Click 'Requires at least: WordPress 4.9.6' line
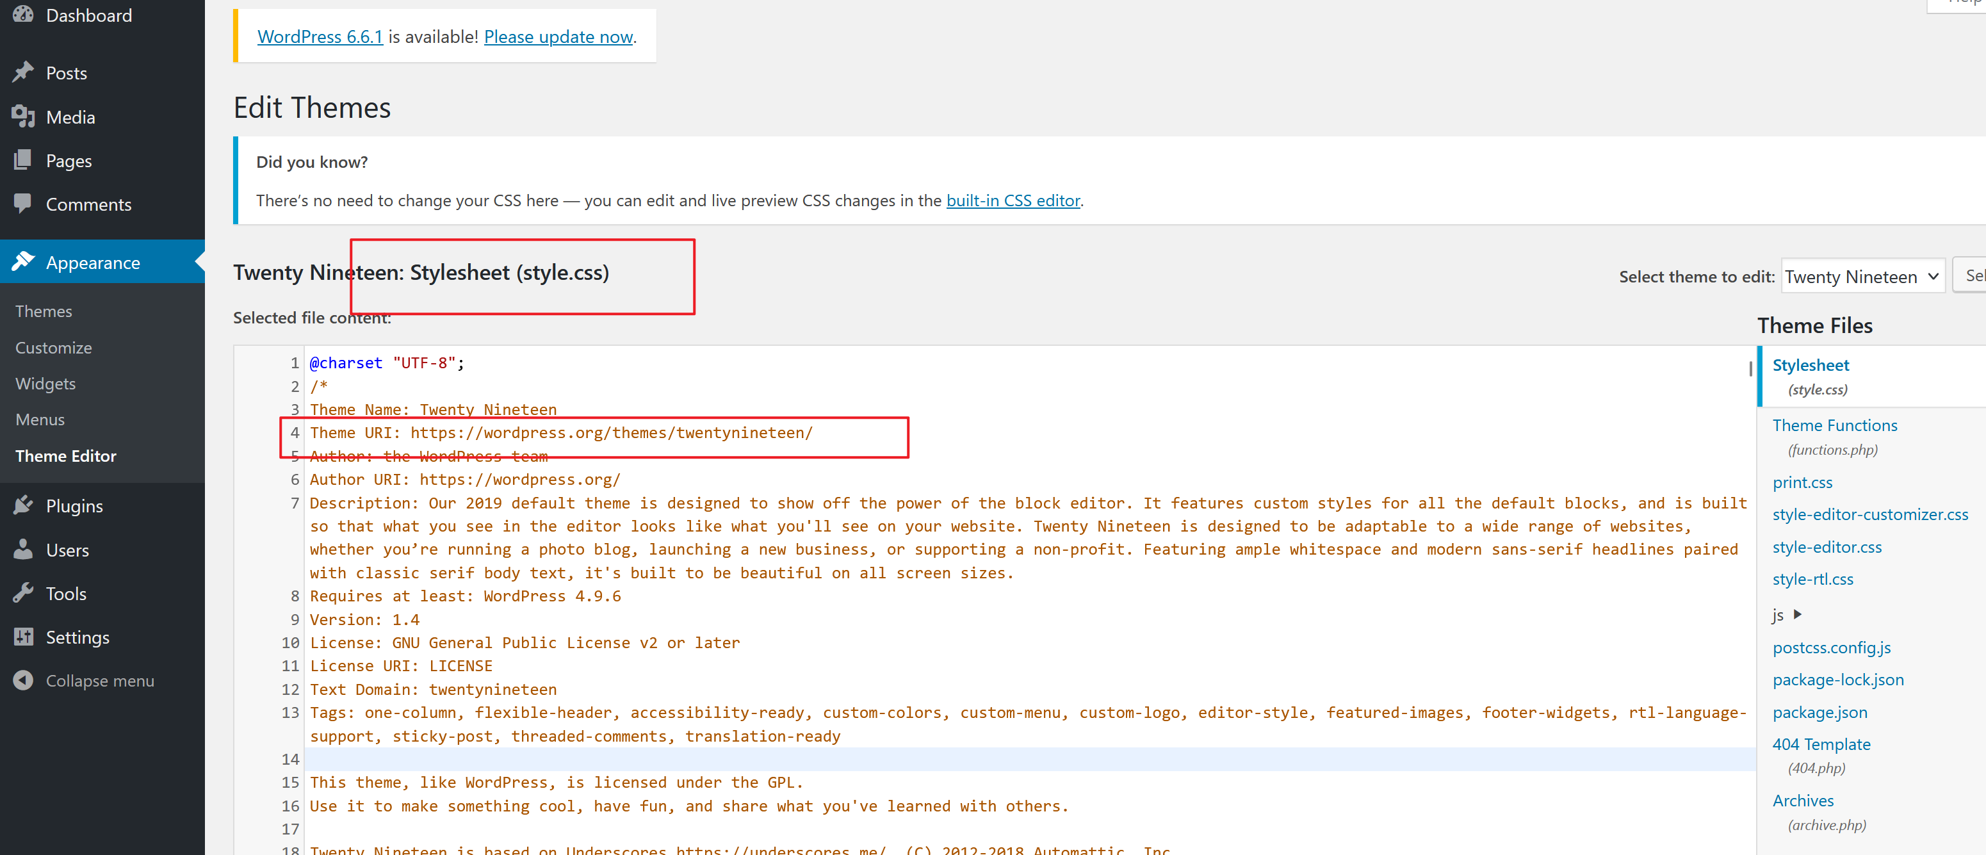This screenshot has height=855, width=1986. click(x=465, y=596)
